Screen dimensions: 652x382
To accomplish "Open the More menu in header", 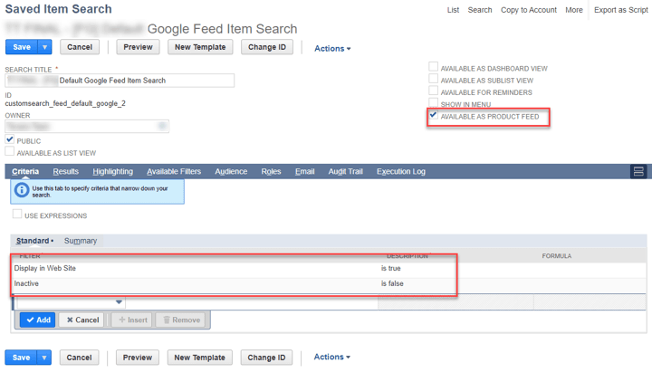I will (574, 10).
